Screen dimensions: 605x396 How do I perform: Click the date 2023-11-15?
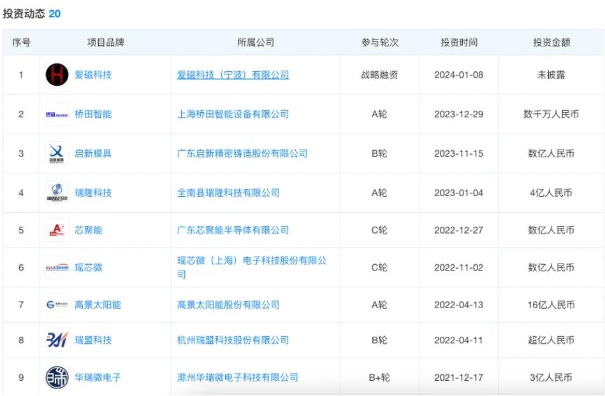[x=459, y=153]
